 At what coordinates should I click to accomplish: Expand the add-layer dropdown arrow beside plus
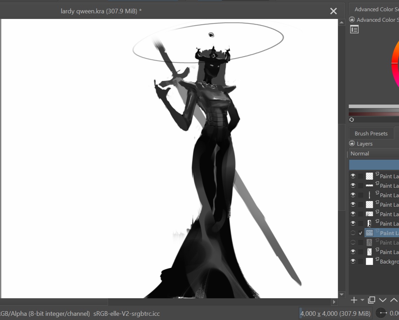point(362,300)
